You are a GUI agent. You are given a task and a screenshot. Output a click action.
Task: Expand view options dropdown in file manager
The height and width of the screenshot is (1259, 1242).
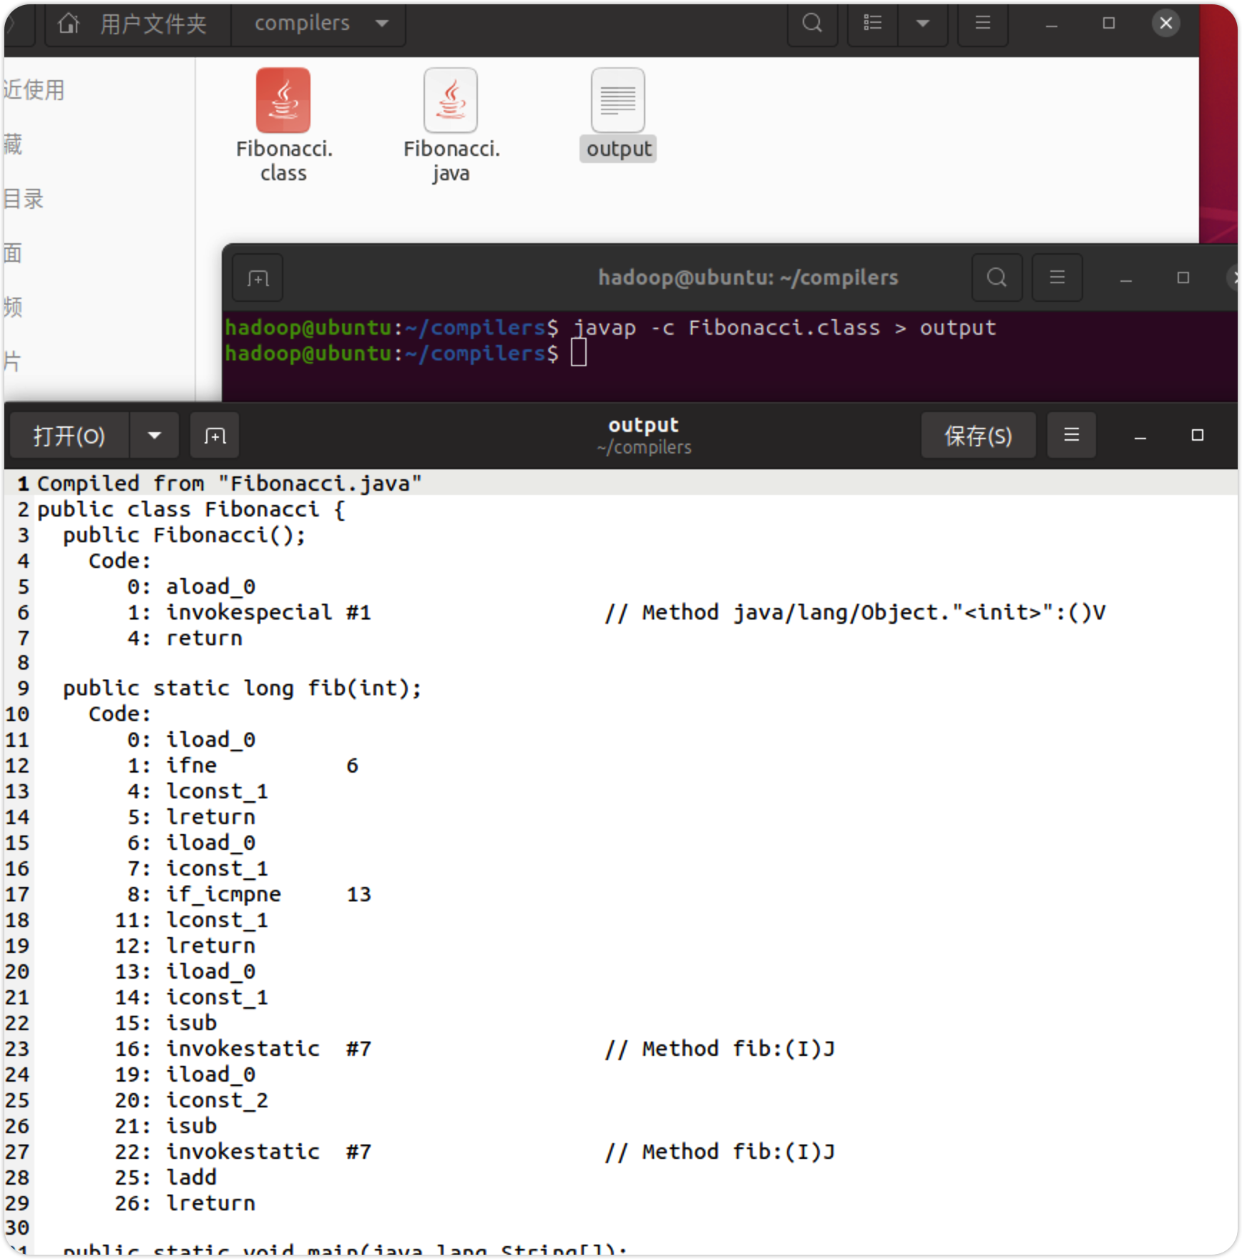pos(923,24)
